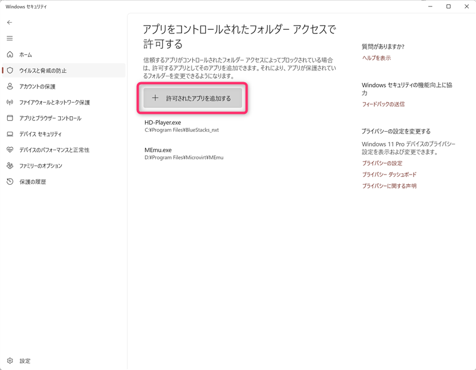Select the HD-Player.exe allowed app entry
476x370 pixels.
[181, 126]
